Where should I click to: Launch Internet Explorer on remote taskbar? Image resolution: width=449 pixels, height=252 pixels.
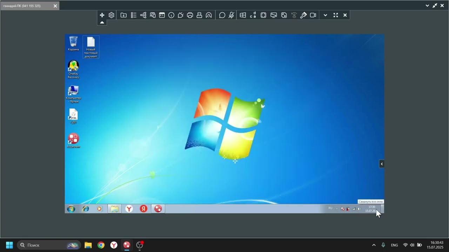point(85,209)
